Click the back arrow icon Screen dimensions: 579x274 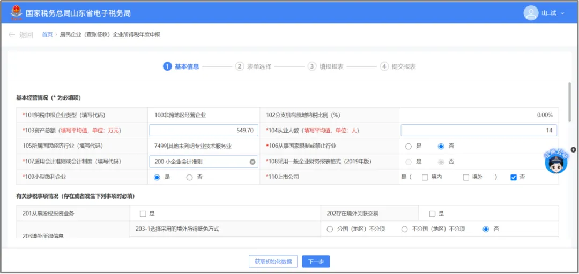pos(11,35)
